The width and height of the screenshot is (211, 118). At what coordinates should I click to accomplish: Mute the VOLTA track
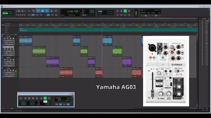pyautogui.click(x=13, y=39)
